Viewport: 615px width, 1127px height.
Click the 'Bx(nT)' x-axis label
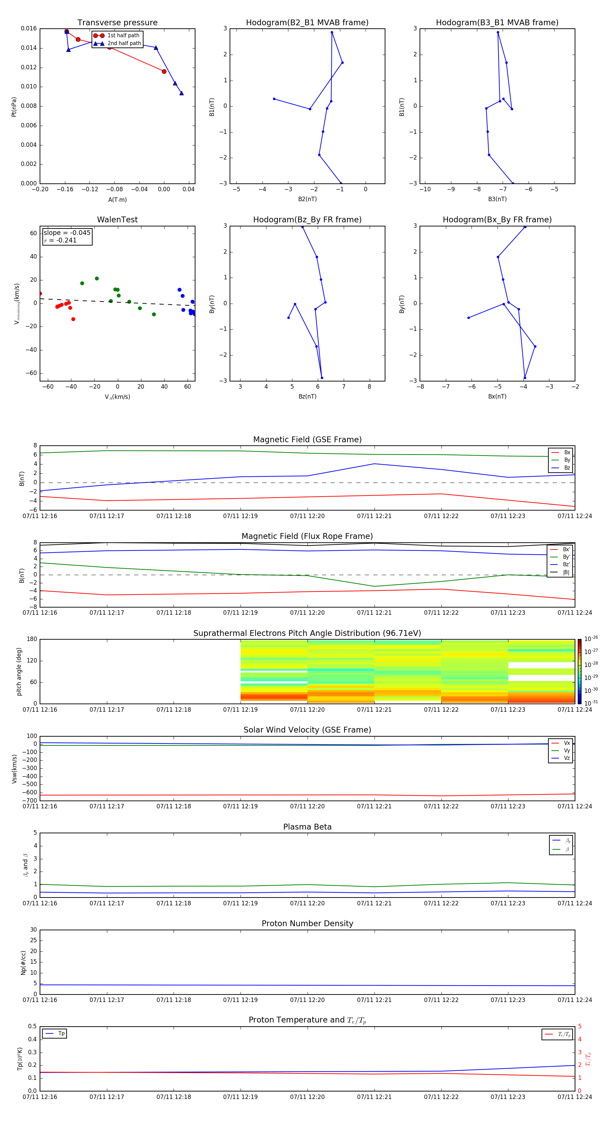[497, 396]
